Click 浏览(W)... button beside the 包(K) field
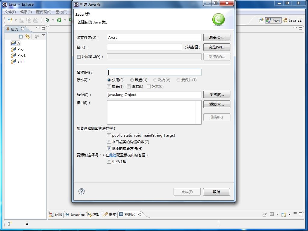The image size is (308, 231). point(217,47)
